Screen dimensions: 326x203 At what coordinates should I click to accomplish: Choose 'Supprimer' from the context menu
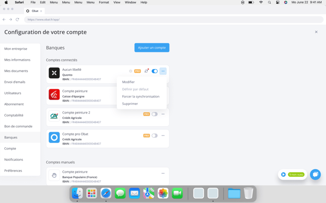coord(130,103)
